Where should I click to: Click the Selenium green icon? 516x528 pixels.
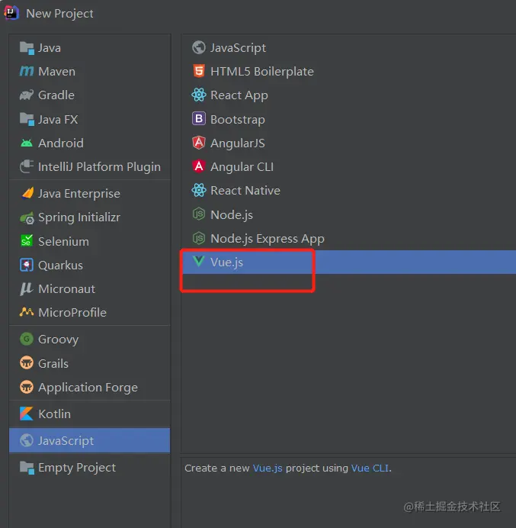pyautogui.click(x=27, y=241)
